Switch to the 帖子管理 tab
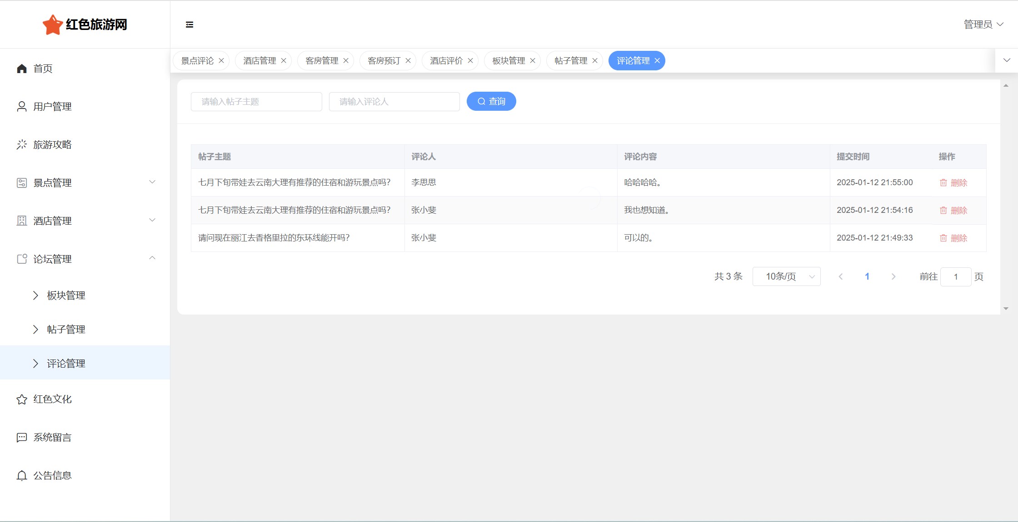The height and width of the screenshot is (522, 1018). point(571,61)
